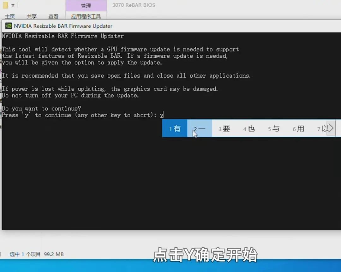Click the console prompt text "Press 'y' to continue"
The height and width of the screenshot is (272, 341).
pyautogui.click(x=36, y=115)
